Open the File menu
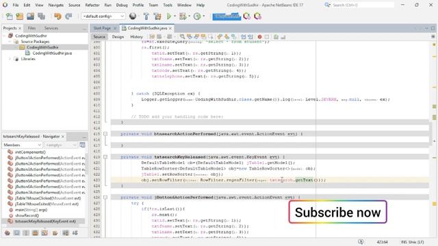Screen dimensions: 438x246 [16, 5]
